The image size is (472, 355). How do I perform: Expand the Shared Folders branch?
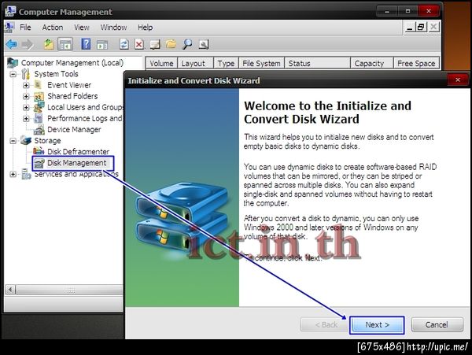[26, 96]
